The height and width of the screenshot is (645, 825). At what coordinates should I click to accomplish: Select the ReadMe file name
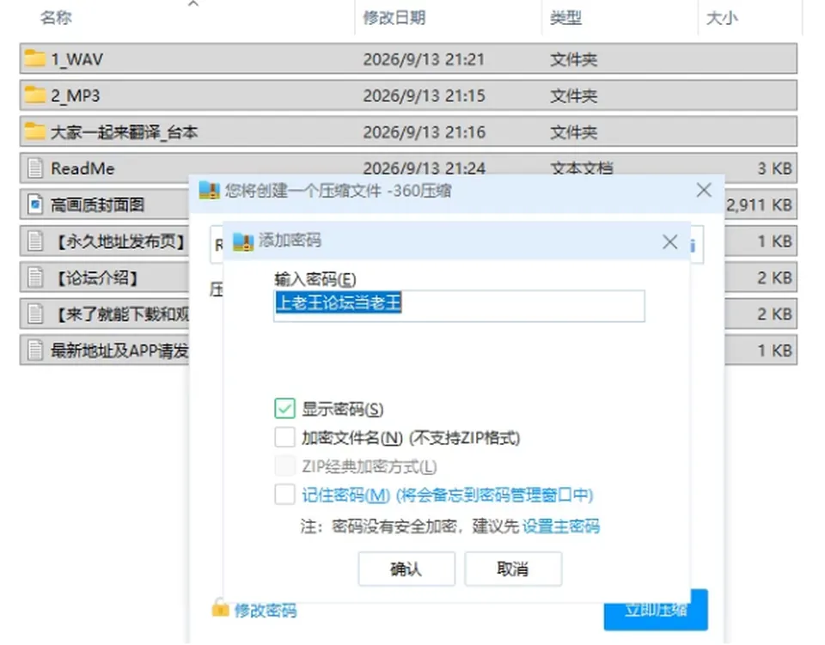tap(82, 168)
